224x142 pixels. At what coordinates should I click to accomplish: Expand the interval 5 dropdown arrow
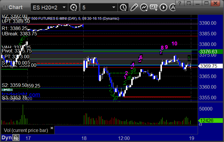coord(114,7)
